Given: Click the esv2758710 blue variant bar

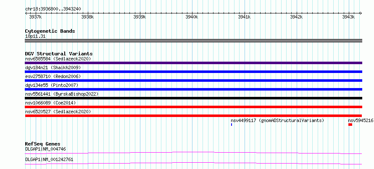Looking at the screenshot, I should [x=193, y=81].
